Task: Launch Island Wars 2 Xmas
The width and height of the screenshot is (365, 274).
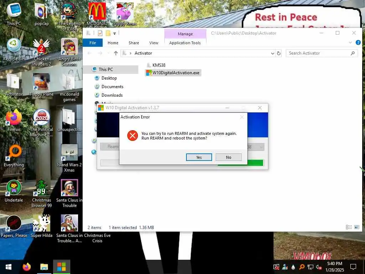Action: click(x=70, y=158)
